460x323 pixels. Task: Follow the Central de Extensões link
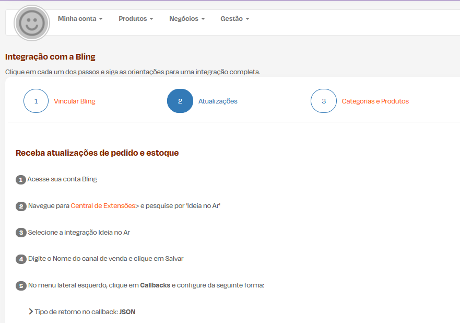[x=103, y=206]
